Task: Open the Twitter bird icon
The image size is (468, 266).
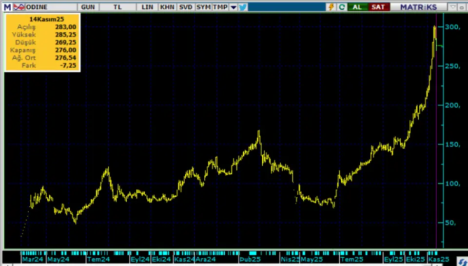Action: tap(243, 7)
